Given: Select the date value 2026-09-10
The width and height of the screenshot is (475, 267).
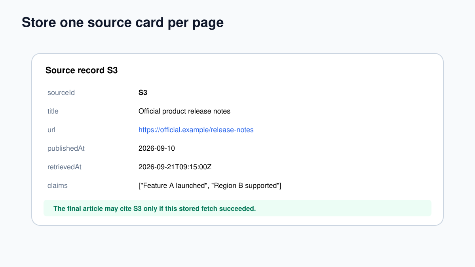Looking at the screenshot, I should [157, 148].
